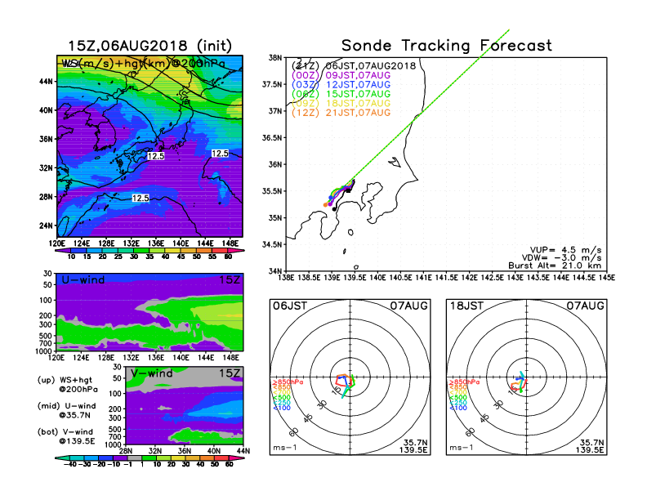Click the 'VDW= -3.0 m/s' value

(561, 258)
